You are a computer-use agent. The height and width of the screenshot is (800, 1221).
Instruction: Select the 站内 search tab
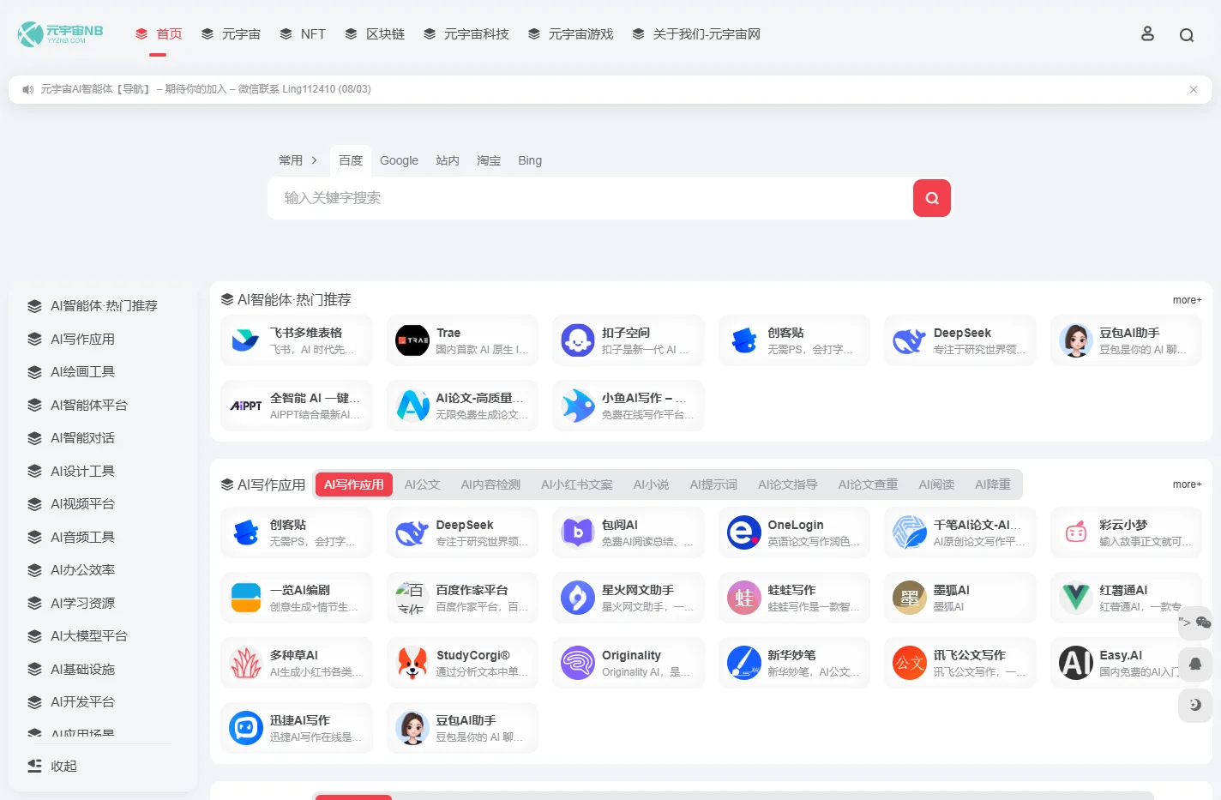448,160
